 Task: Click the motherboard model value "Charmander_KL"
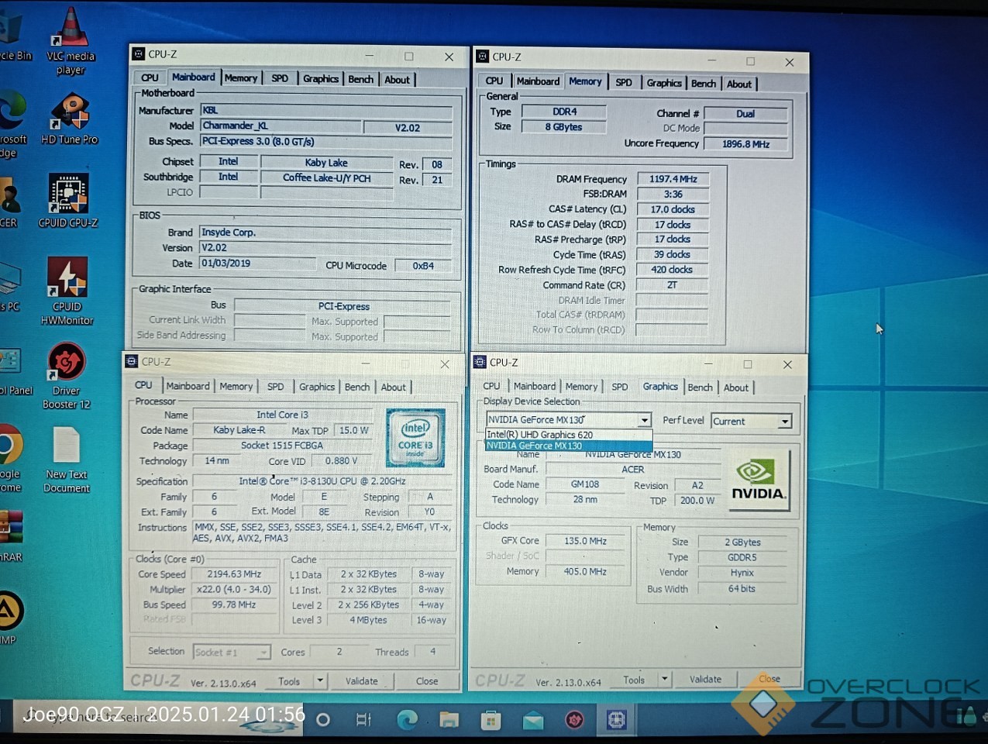point(281,126)
